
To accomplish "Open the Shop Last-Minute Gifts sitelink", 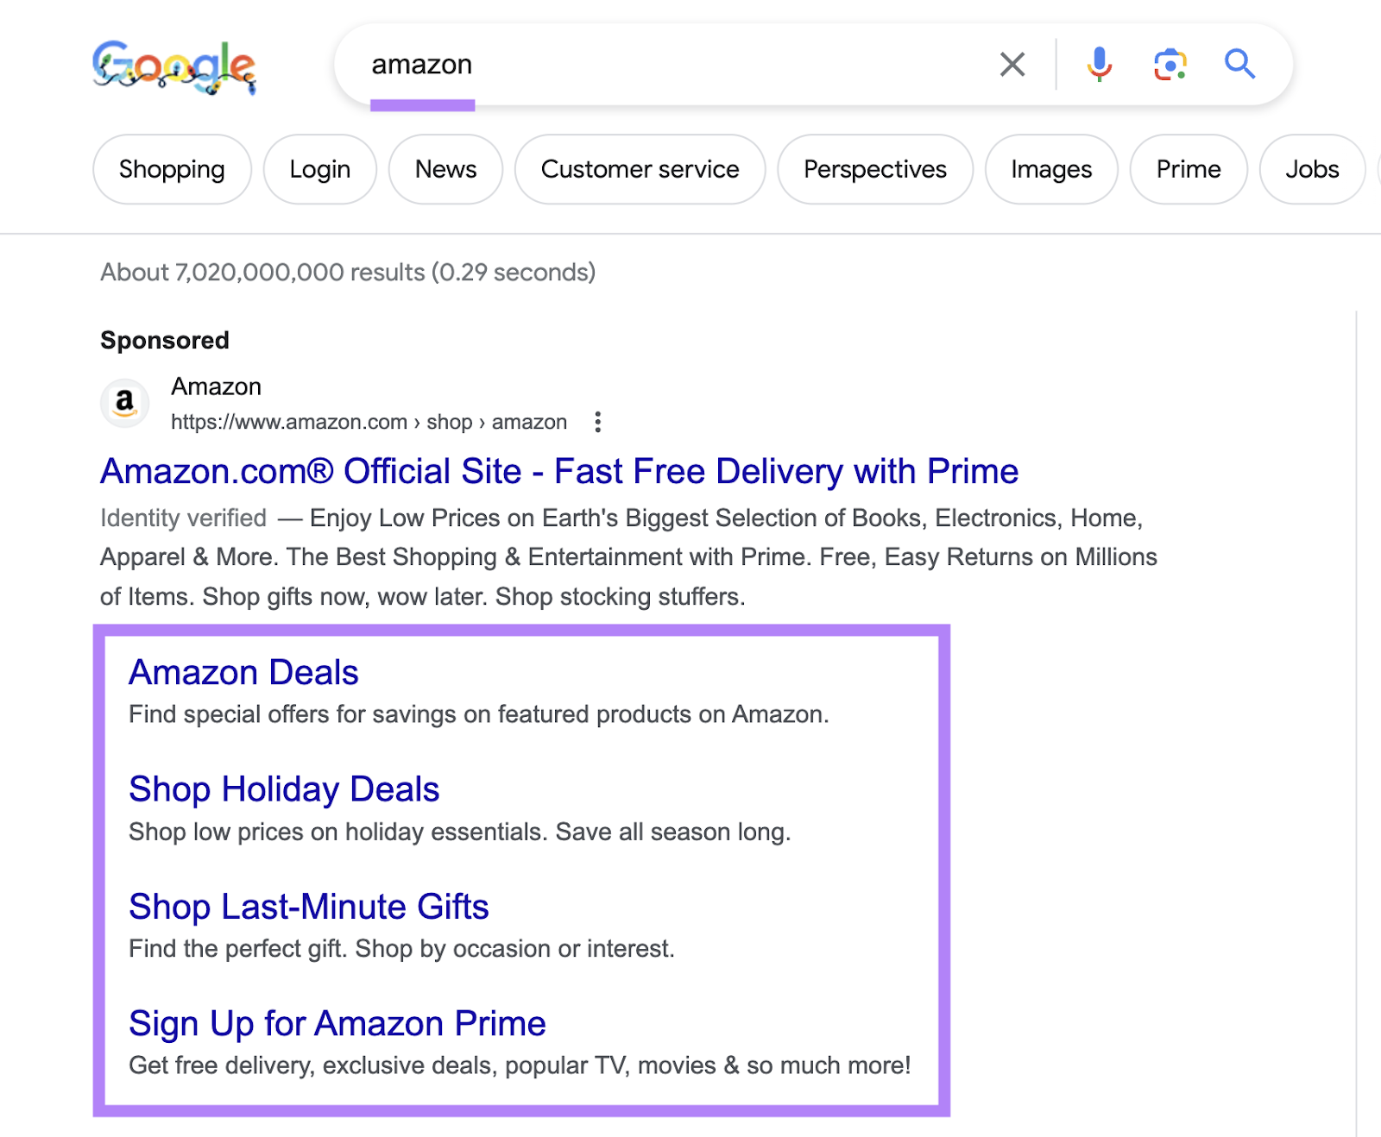I will tap(308, 907).
